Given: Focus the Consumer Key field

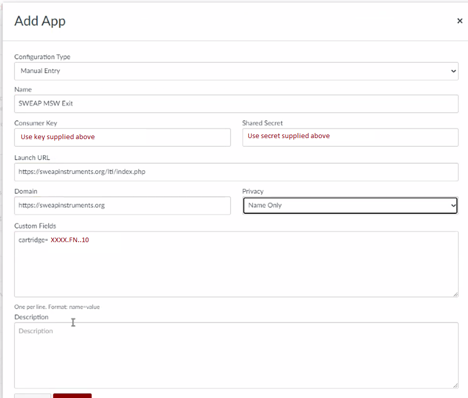Looking at the screenshot, I should click(x=122, y=138).
